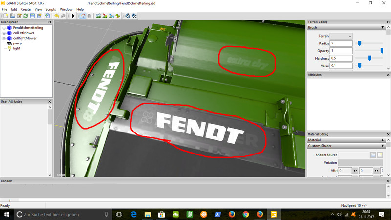Select the light node in Scenegraph

tap(17, 48)
